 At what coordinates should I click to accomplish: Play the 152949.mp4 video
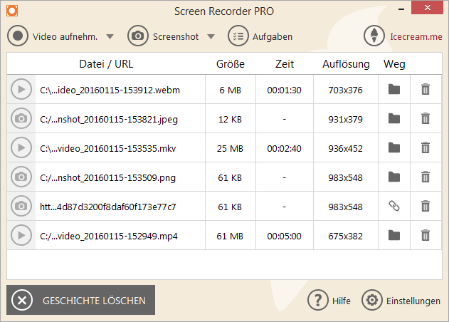point(21,235)
